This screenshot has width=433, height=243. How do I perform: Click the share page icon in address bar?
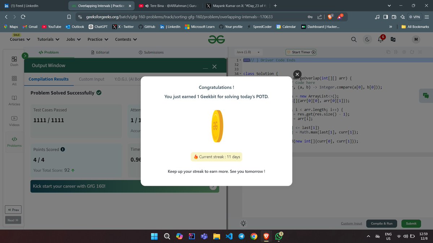coord(320,17)
